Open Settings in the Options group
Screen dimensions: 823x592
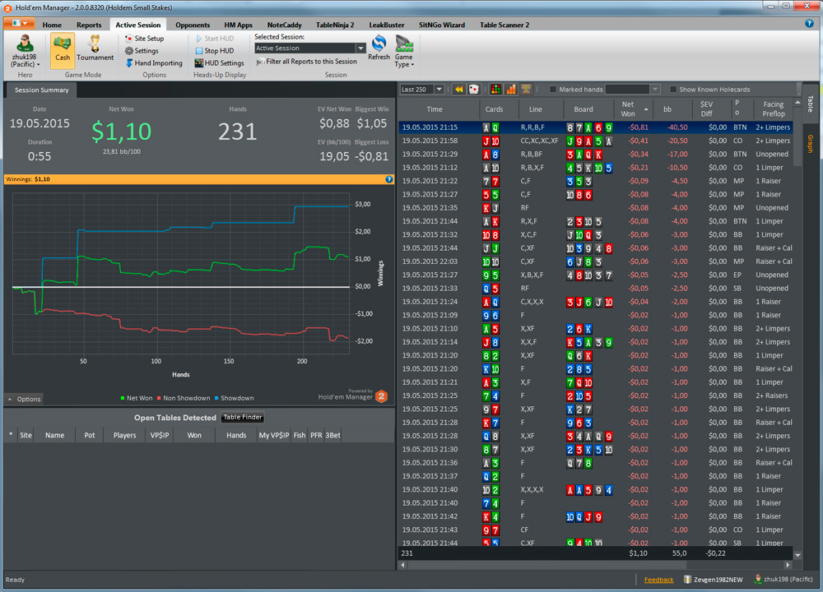click(x=142, y=51)
